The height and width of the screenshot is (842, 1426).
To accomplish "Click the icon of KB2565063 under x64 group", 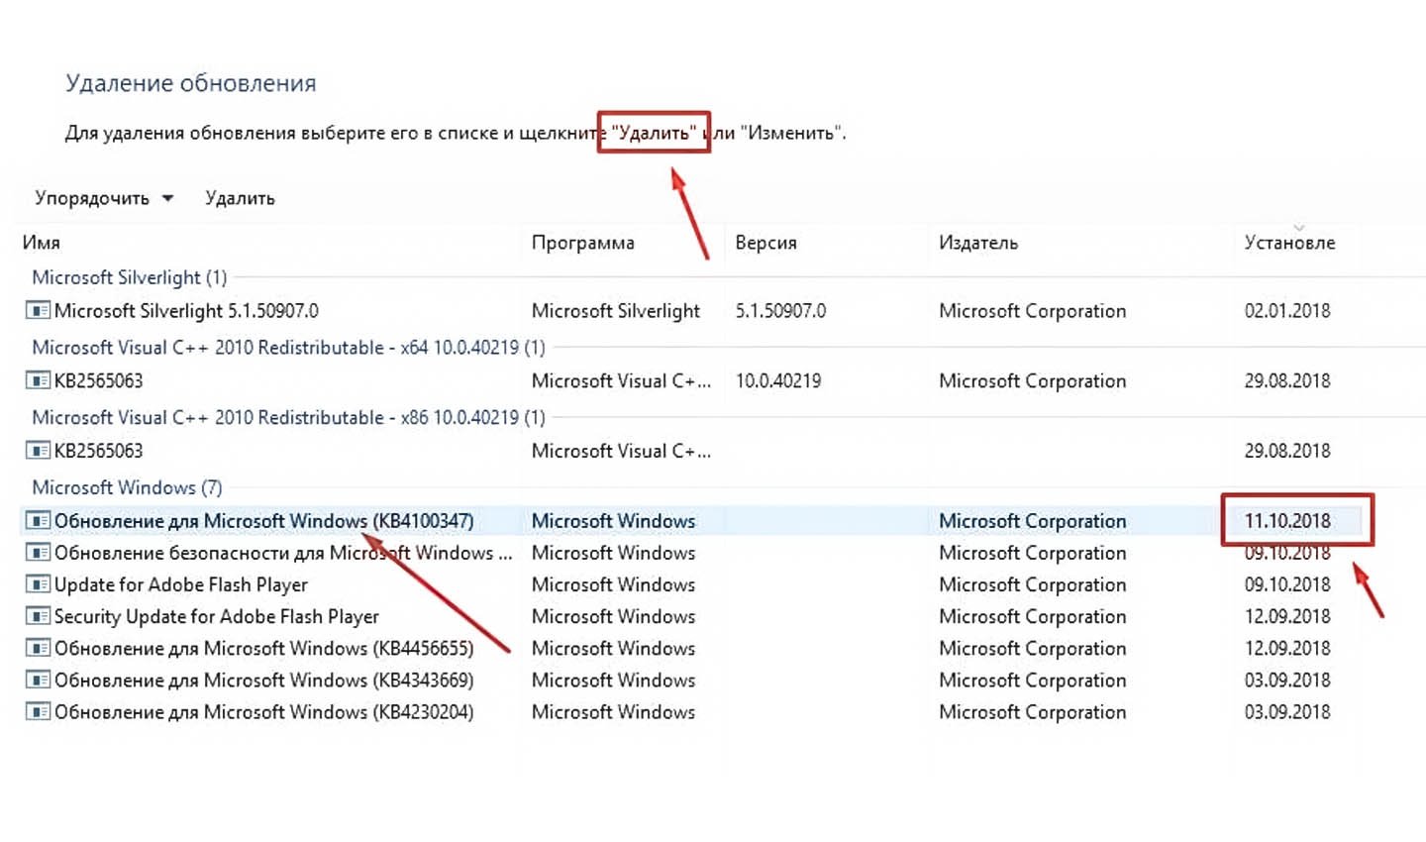I will coord(38,380).
